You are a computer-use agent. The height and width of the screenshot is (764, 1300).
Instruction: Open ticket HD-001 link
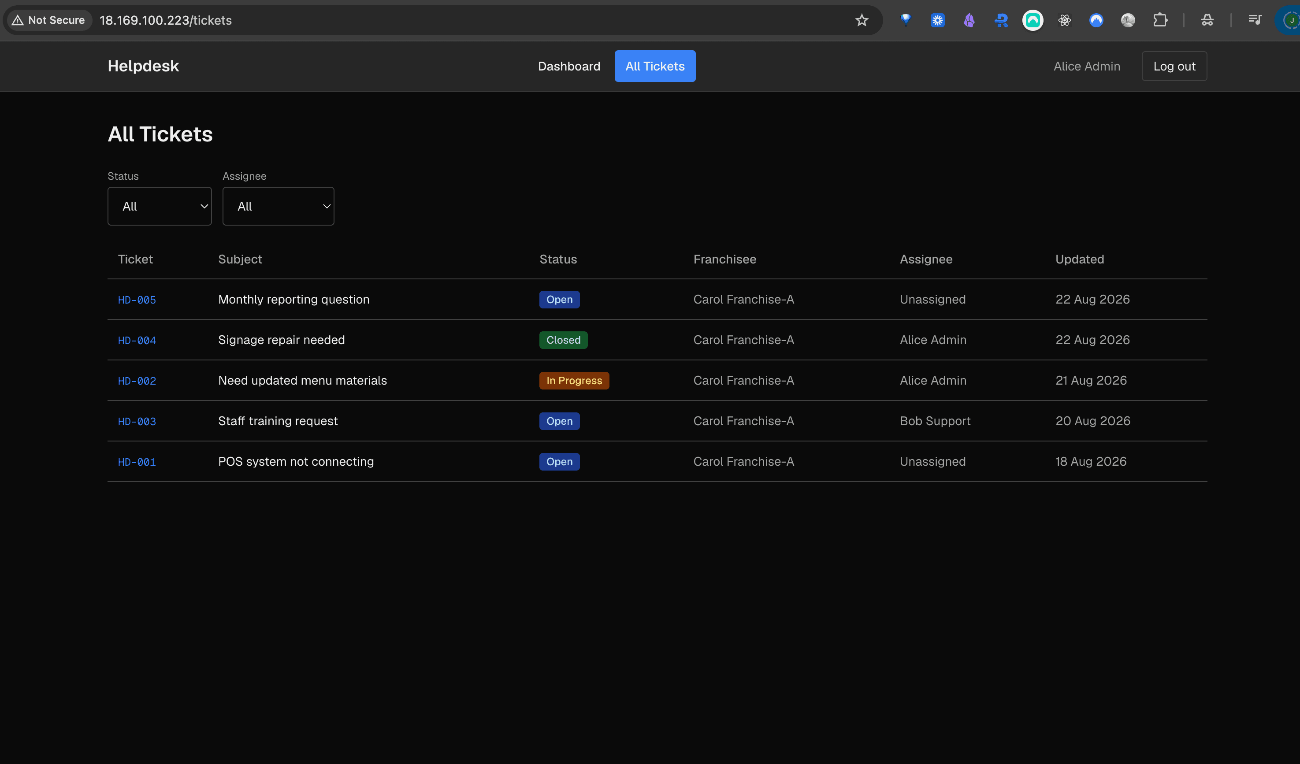coord(137,462)
